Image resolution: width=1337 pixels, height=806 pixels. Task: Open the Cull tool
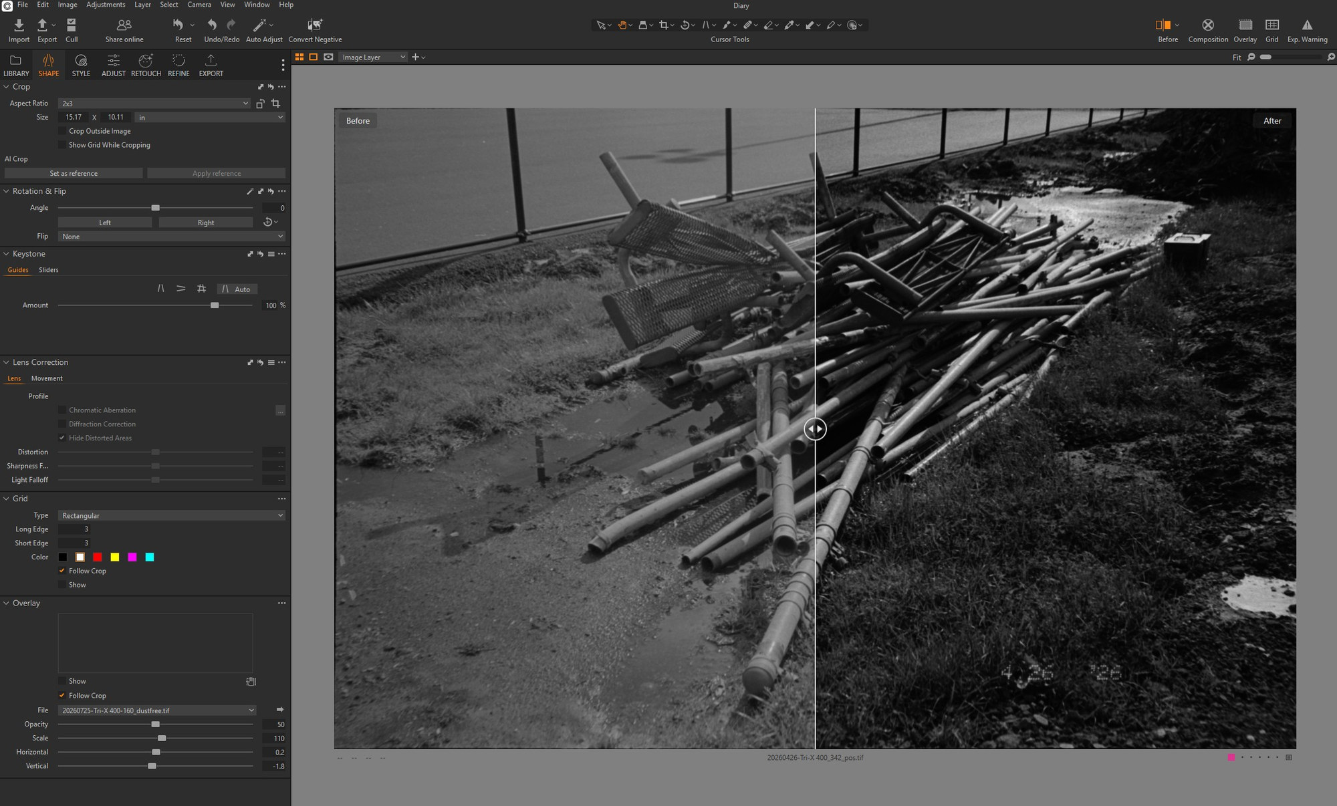tap(72, 25)
